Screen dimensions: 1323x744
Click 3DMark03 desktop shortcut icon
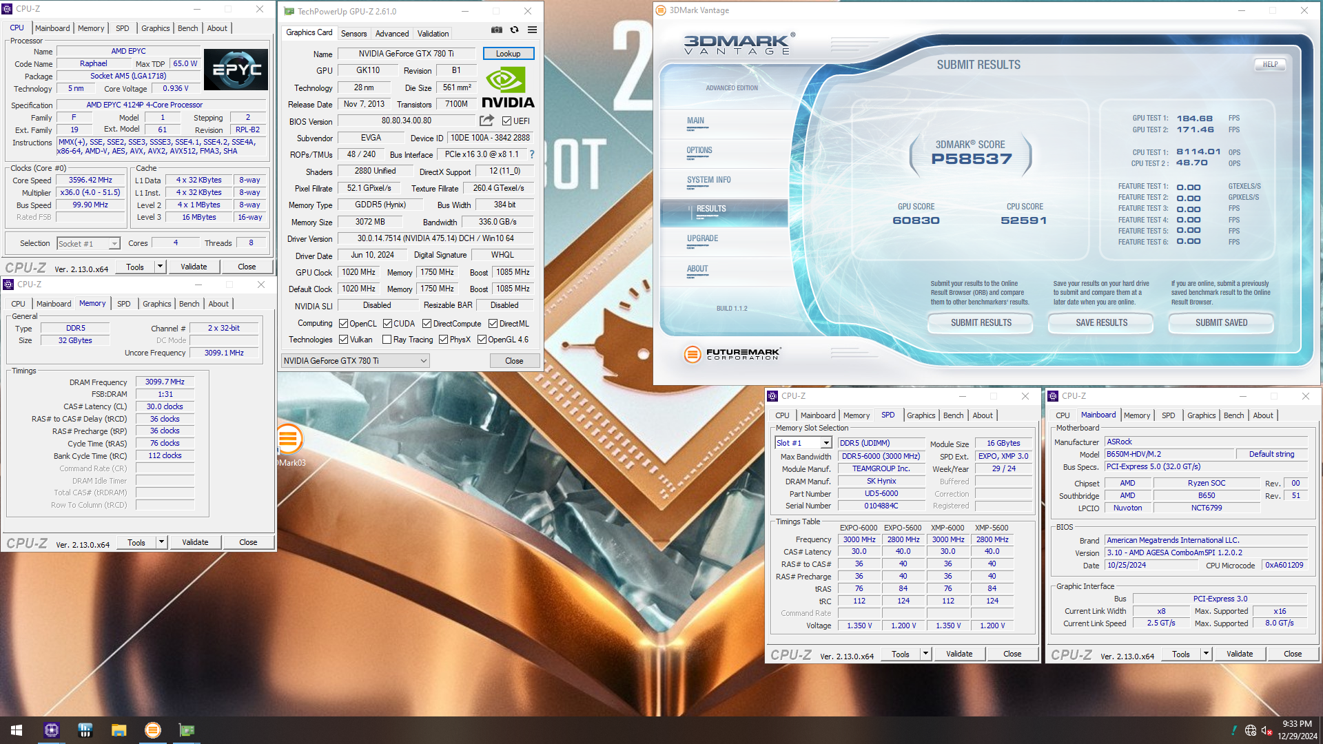coord(289,439)
